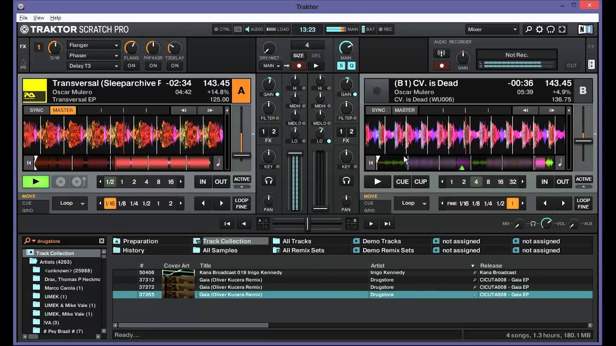Click Deck B CUE button
The height and width of the screenshot is (346, 616).
pyautogui.click(x=402, y=182)
